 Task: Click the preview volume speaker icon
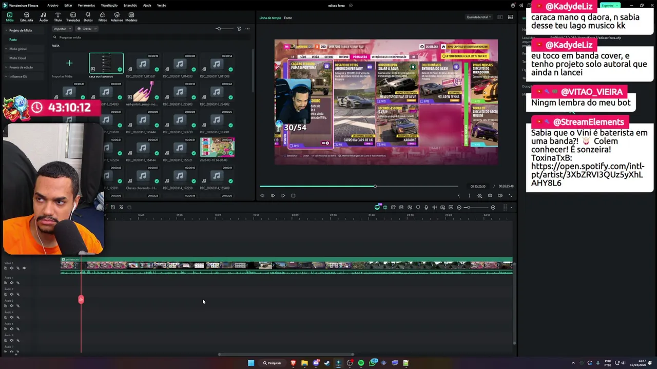point(500,195)
